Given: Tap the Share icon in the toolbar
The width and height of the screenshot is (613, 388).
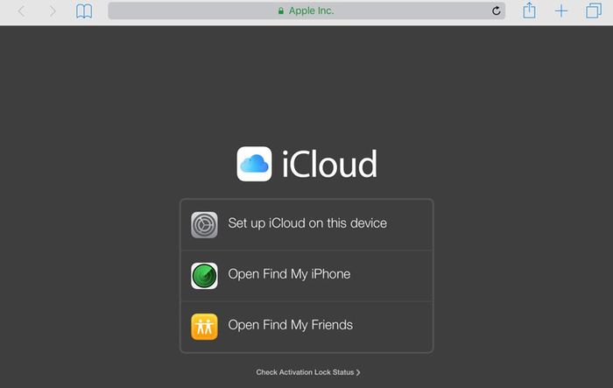Looking at the screenshot, I should (529, 11).
